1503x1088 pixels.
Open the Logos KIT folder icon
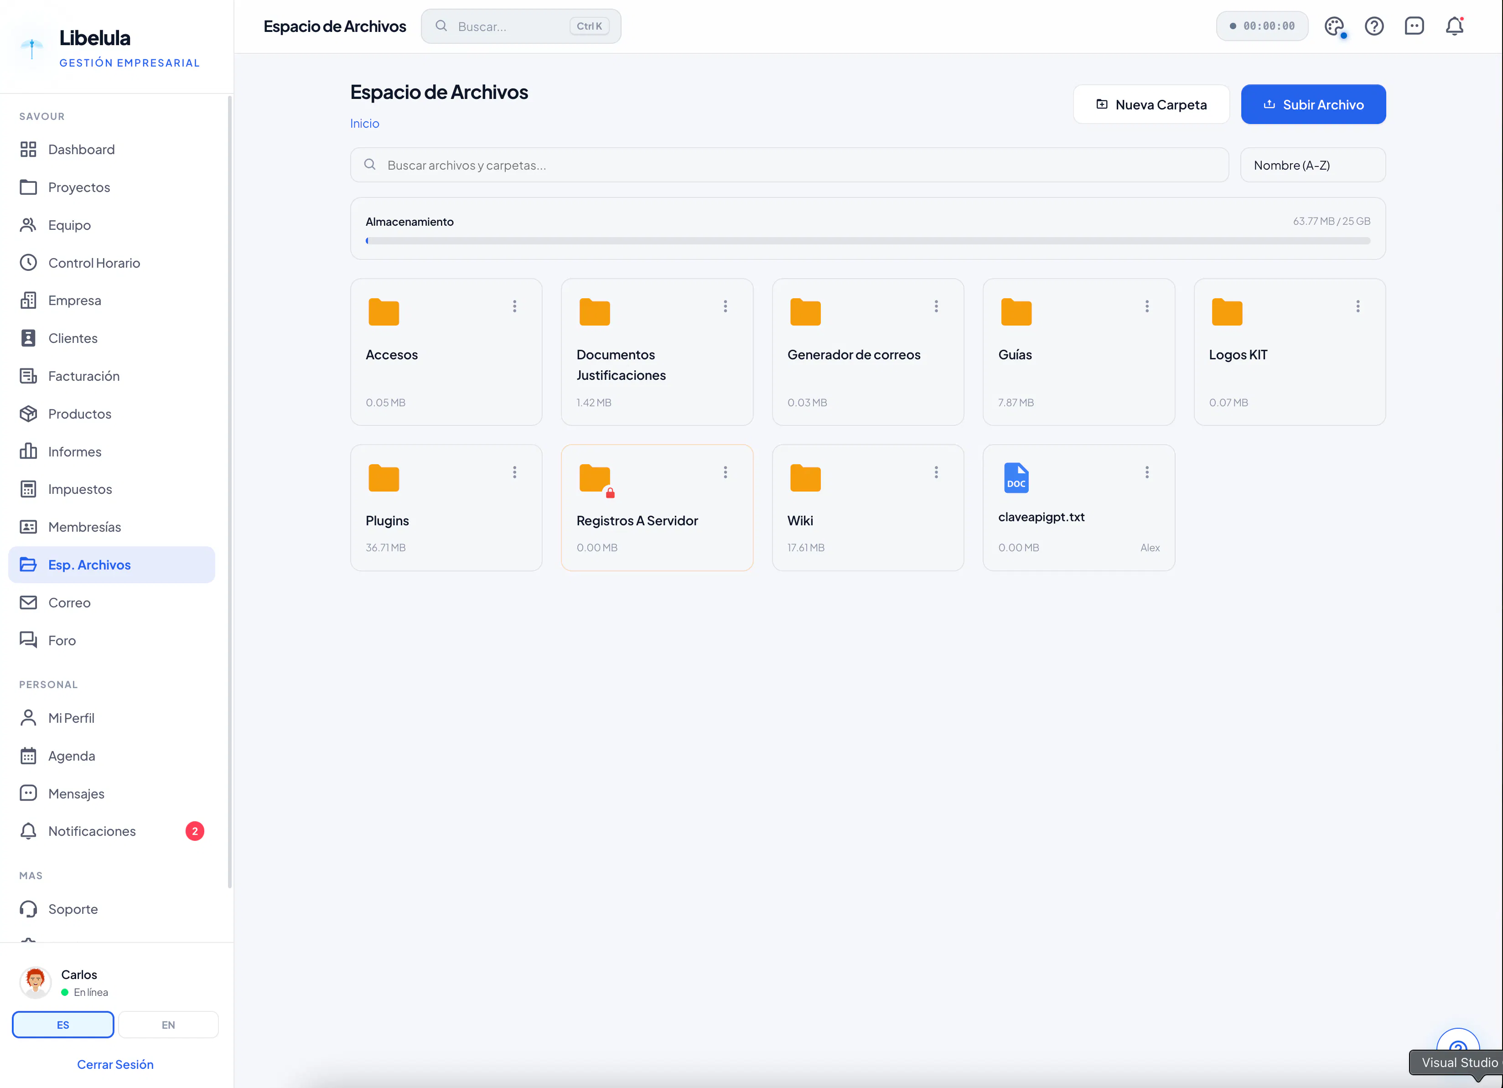[1227, 311]
